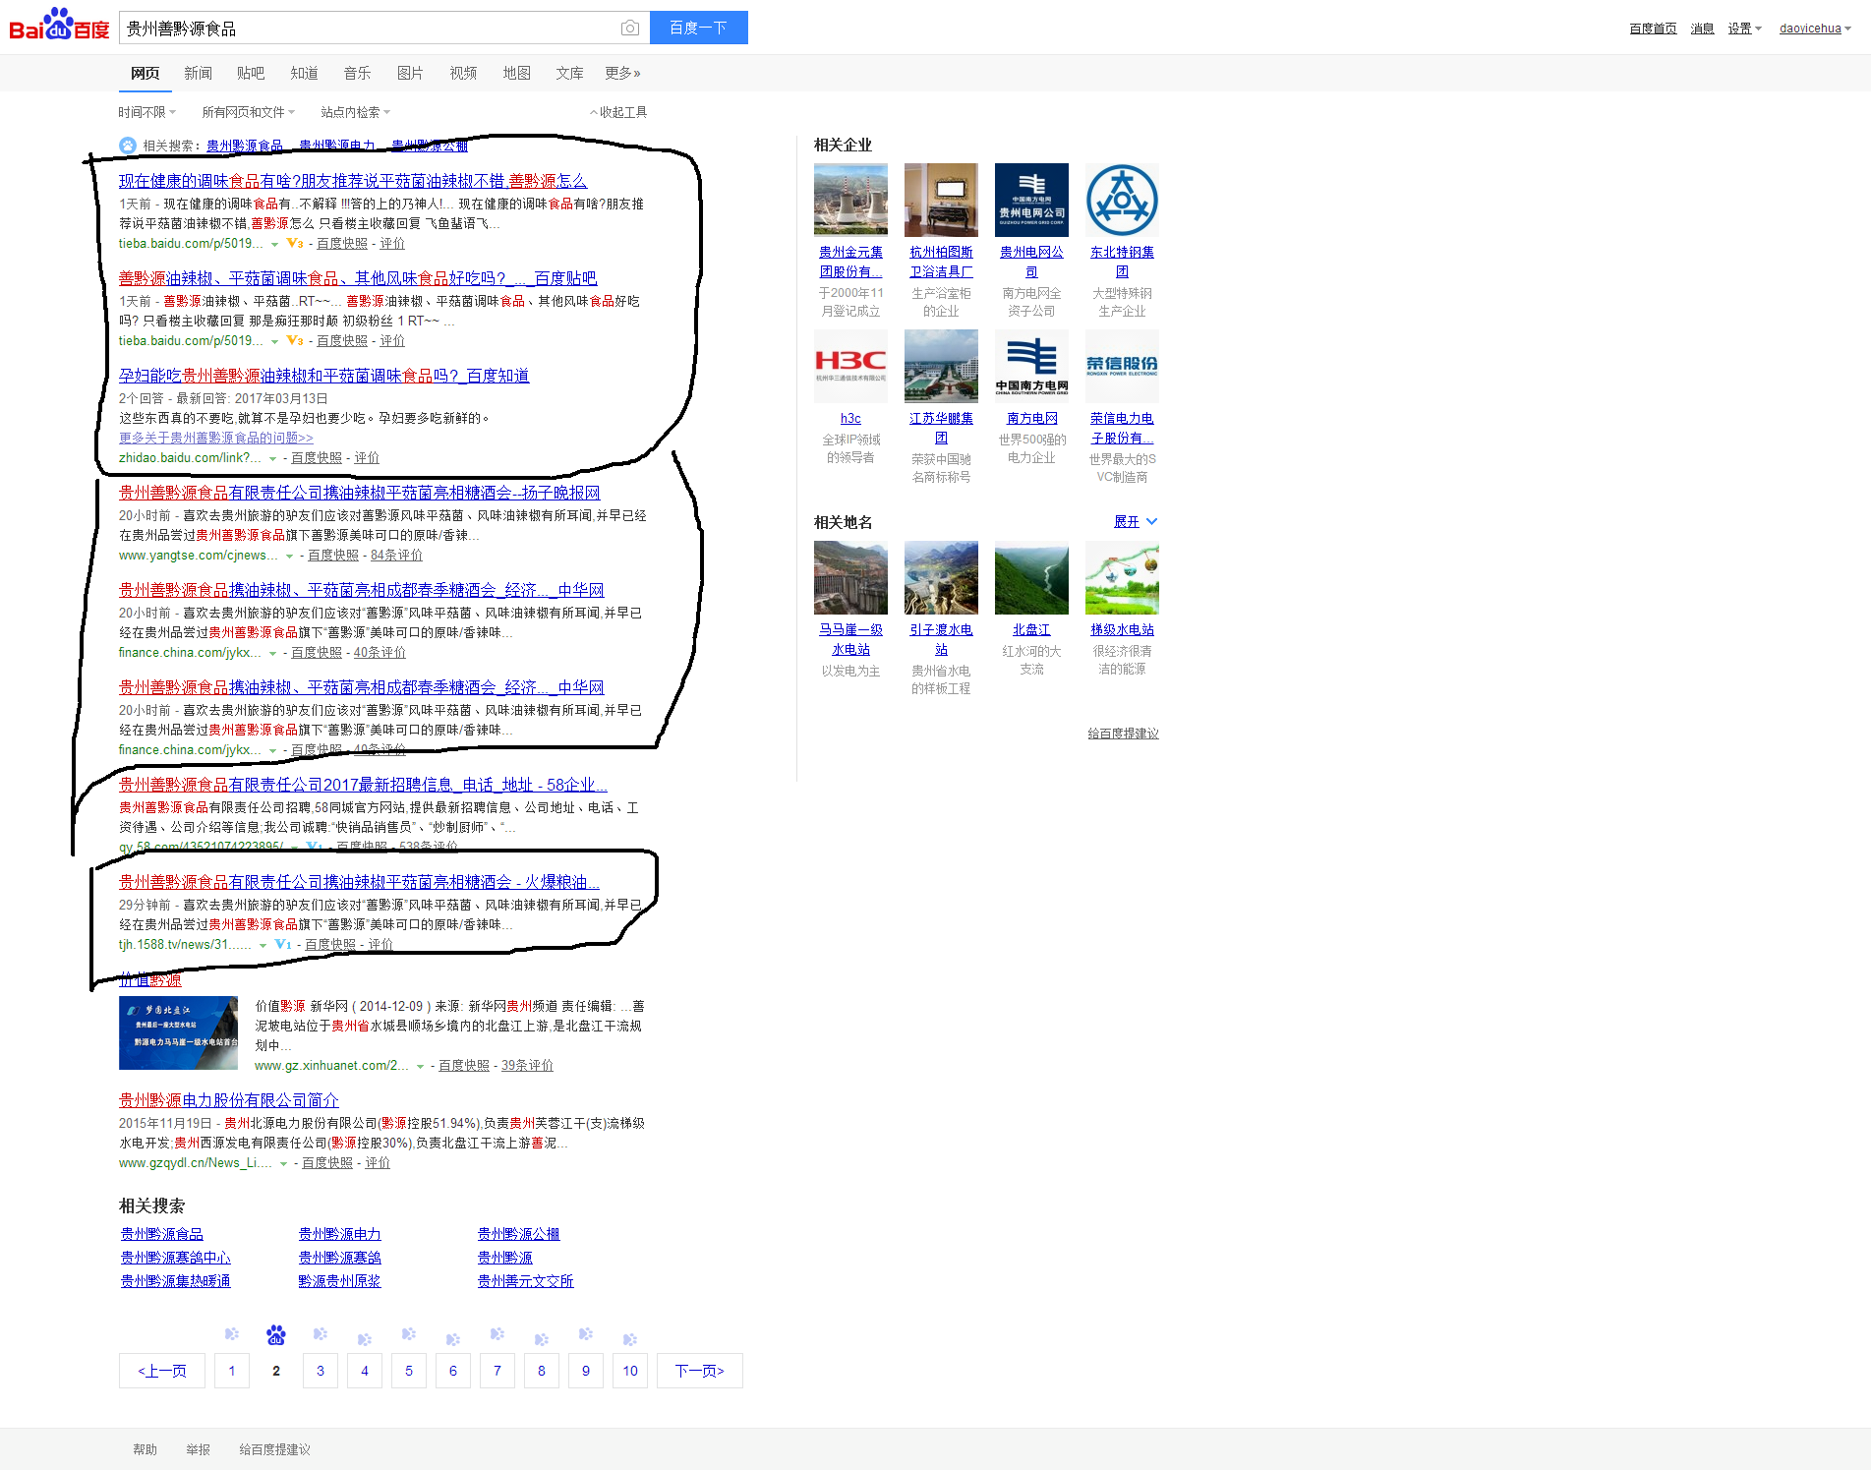Viewport: 1871px width, 1470px height.
Task: Go to 下一页 next page
Action: [x=699, y=1371]
